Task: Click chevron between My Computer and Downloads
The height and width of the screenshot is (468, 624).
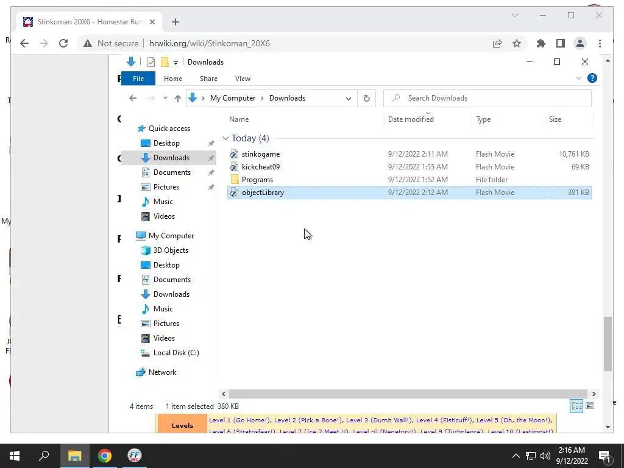Action: point(262,98)
